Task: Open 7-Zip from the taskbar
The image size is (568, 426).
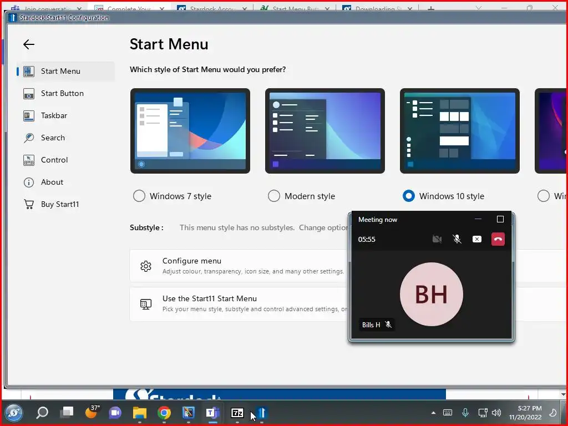Action: (237, 413)
